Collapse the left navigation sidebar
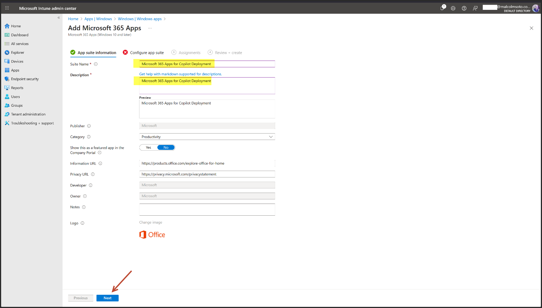The width and height of the screenshot is (542, 308). [x=59, y=18]
